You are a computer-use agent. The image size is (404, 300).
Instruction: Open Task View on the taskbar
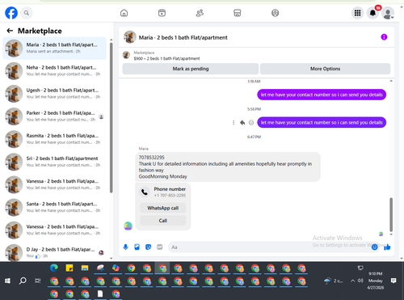[x=38, y=281]
